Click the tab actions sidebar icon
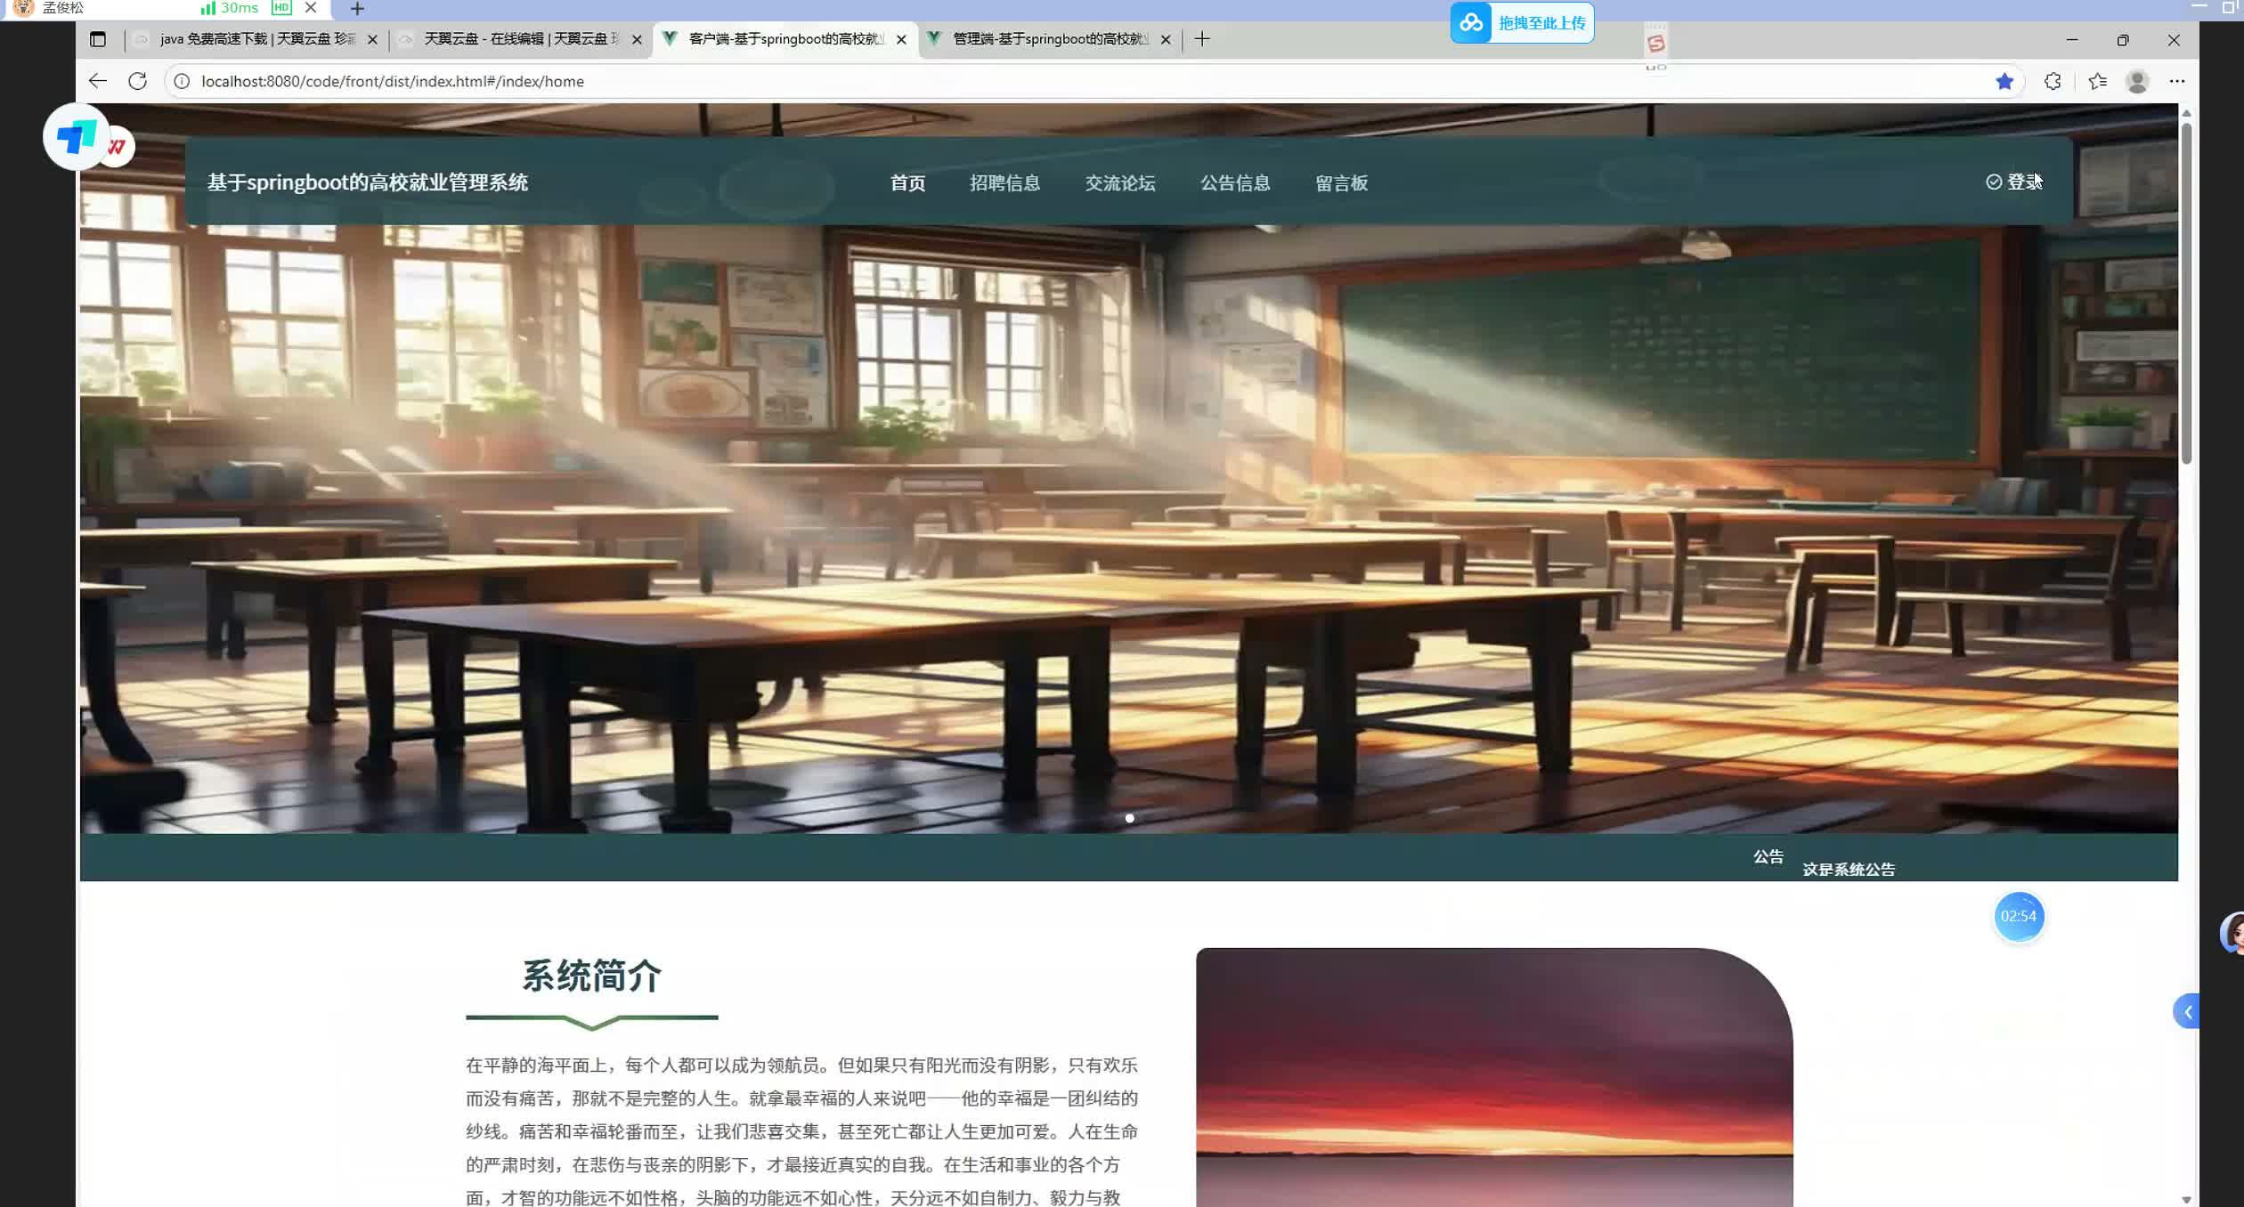This screenshot has height=1207, width=2244. (x=98, y=39)
